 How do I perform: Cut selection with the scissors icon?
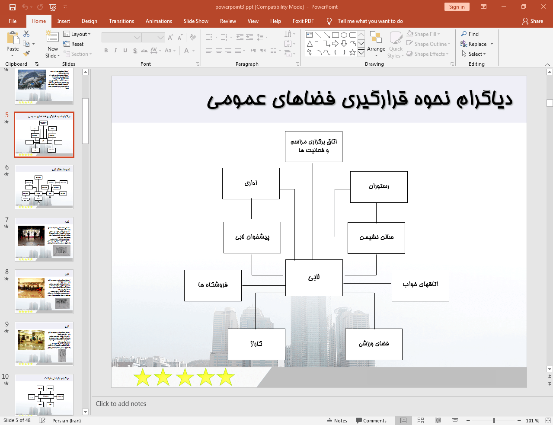pyautogui.click(x=26, y=34)
